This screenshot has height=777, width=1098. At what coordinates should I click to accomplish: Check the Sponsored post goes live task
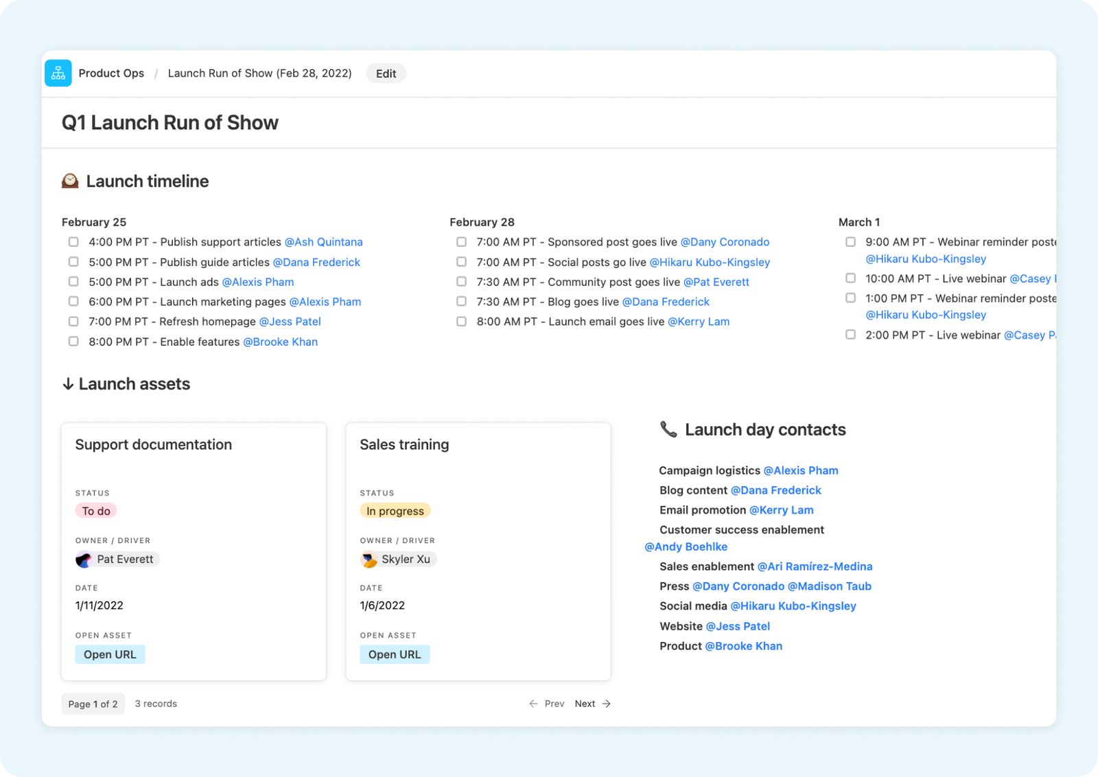[462, 242]
